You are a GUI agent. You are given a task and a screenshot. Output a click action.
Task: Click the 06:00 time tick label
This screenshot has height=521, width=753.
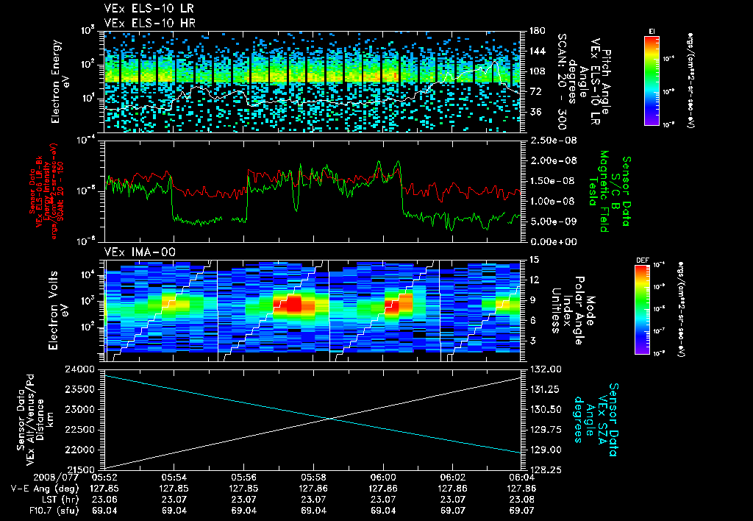382,478
